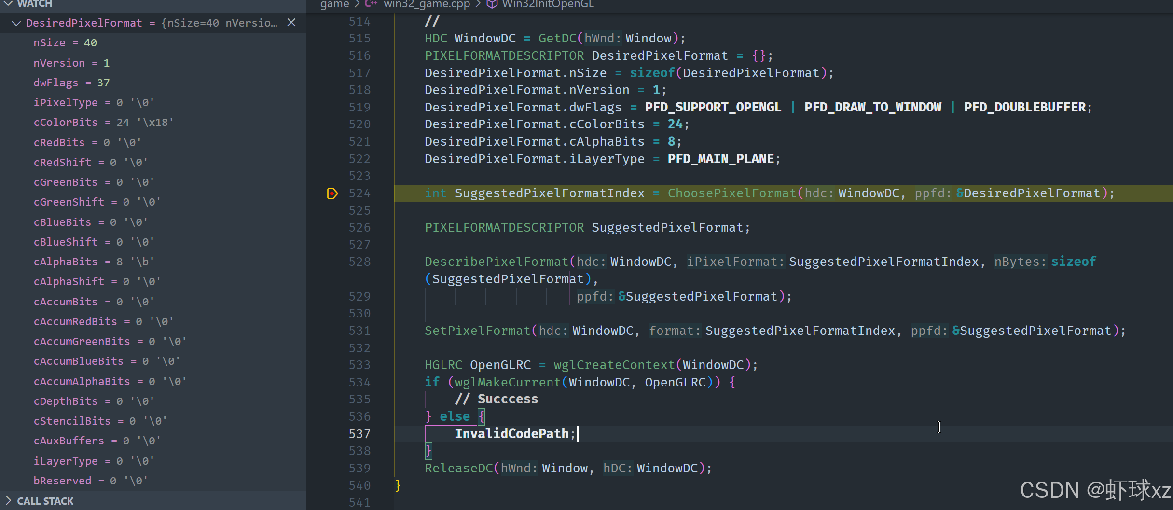Click the DescribePixelFormat function call
The width and height of the screenshot is (1173, 510).
[x=497, y=262]
